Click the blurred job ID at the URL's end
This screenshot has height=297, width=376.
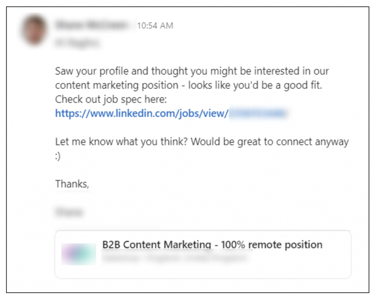coord(258,113)
